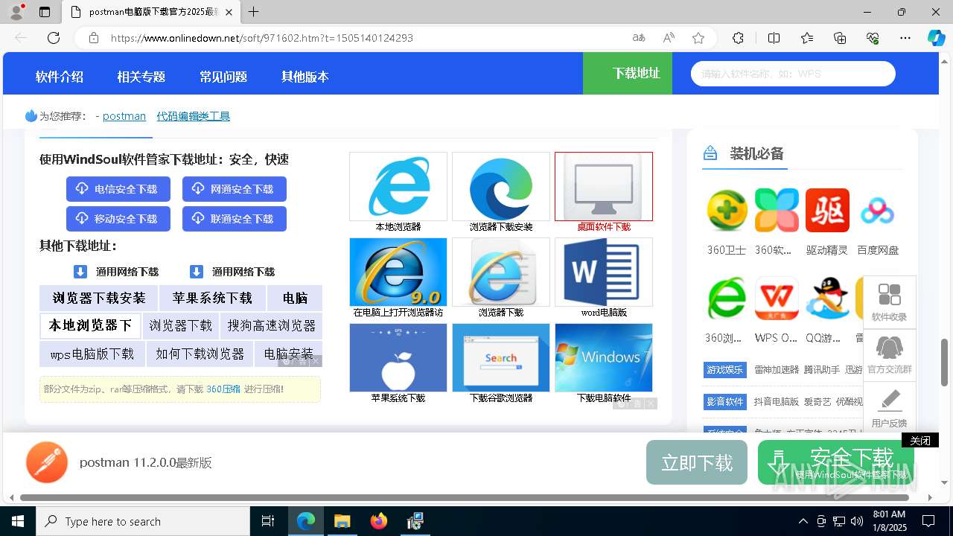Open Task View on taskbar
Image resolution: width=953 pixels, height=536 pixels.
point(268,521)
